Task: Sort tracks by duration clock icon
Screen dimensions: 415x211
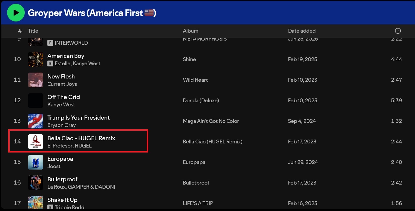Action: point(398,31)
